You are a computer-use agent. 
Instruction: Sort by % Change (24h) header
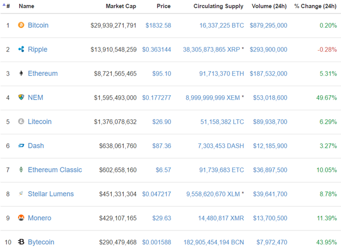pos(315,6)
